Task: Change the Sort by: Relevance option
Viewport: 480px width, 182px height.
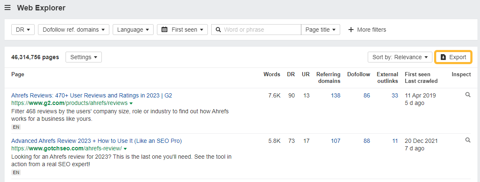Action: [x=399, y=57]
